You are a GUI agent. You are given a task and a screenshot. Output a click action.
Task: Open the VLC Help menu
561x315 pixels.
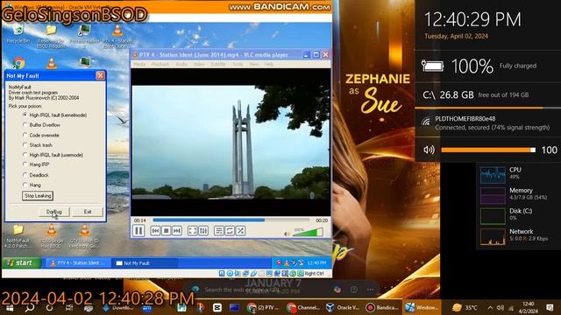point(269,64)
